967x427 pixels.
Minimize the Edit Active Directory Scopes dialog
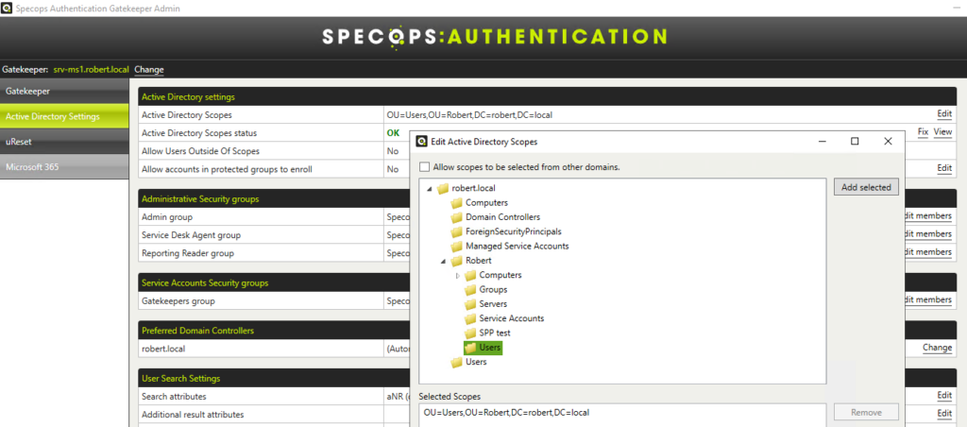click(x=823, y=142)
